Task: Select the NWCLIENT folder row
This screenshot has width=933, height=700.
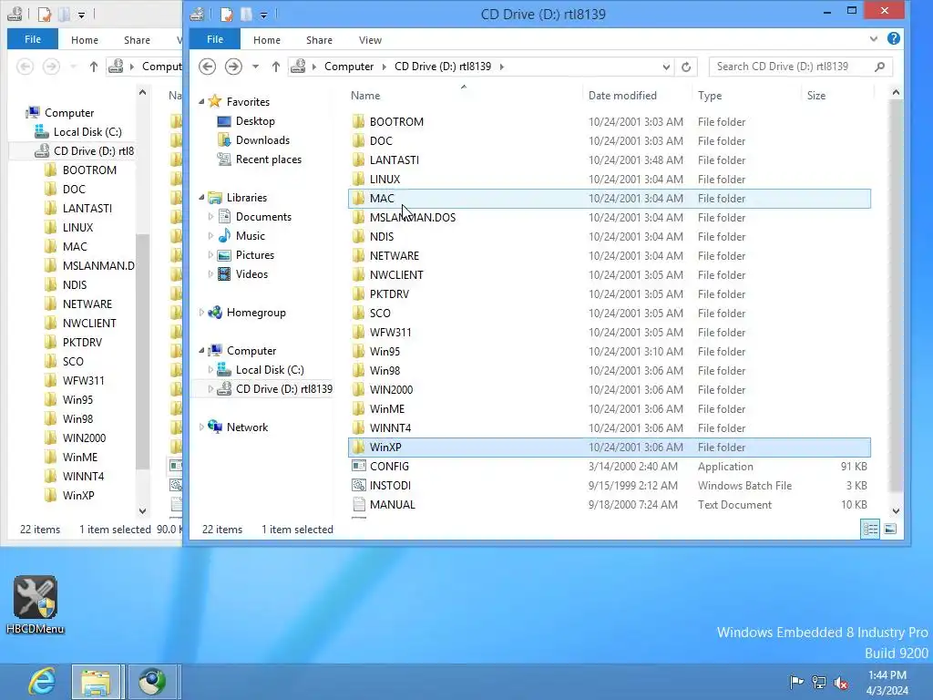Action: [x=610, y=274]
